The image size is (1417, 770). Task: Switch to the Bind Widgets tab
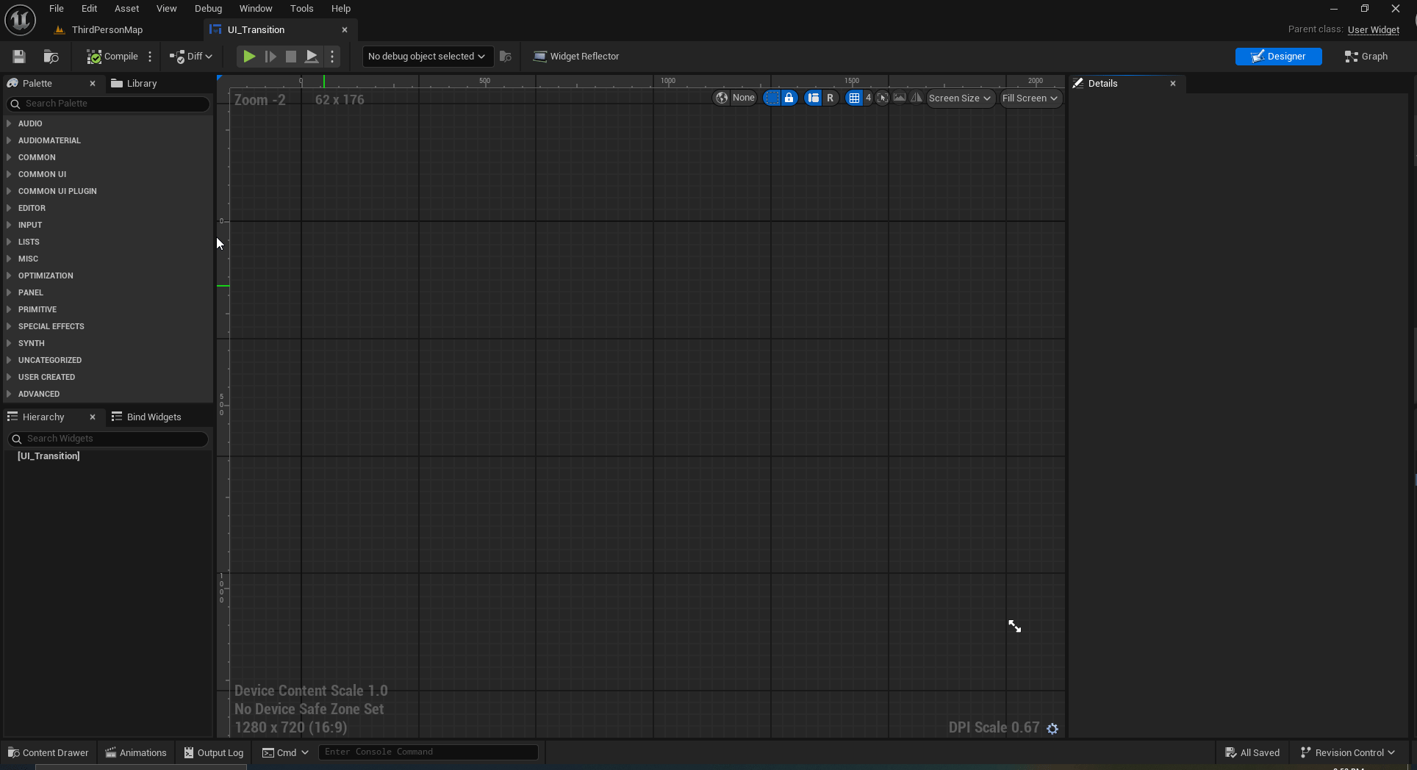point(146,417)
